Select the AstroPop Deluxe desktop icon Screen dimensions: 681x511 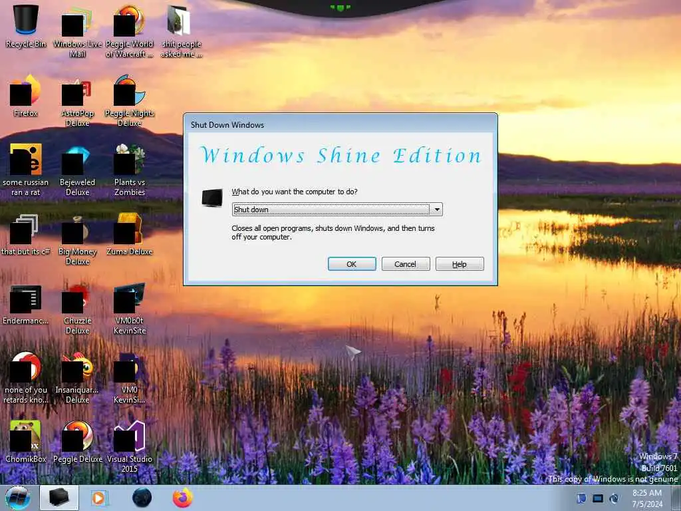point(77,100)
